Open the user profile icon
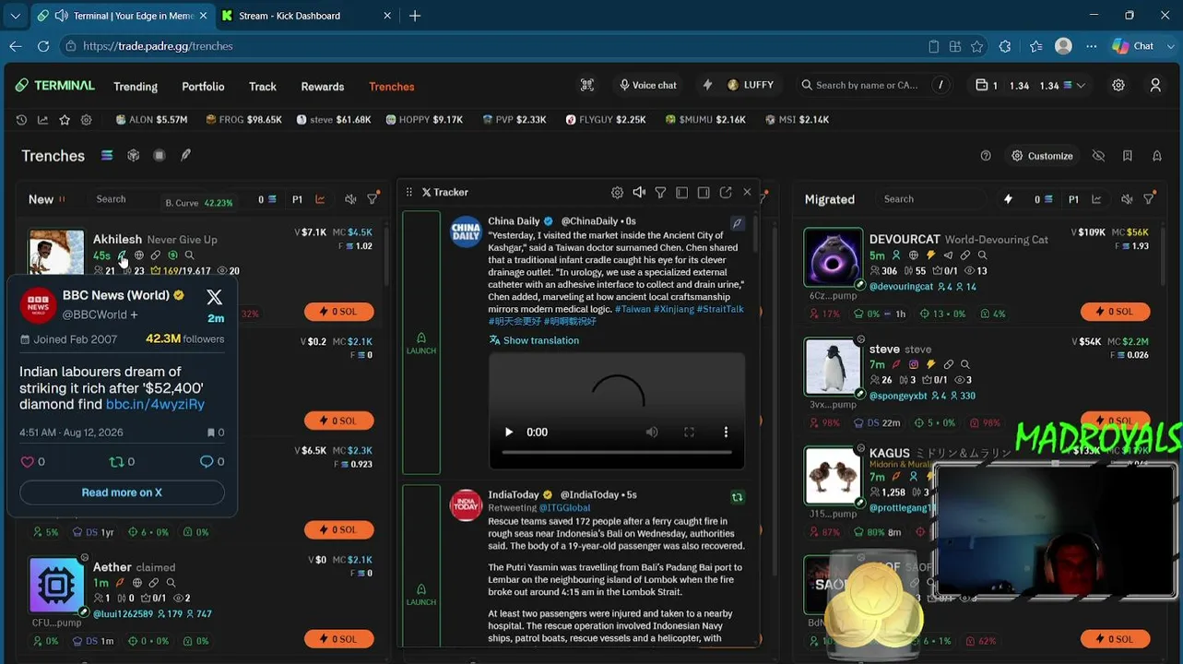The width and height of the screenshot is (1183, 664). pyautogui.click(x=1155, y=85)
